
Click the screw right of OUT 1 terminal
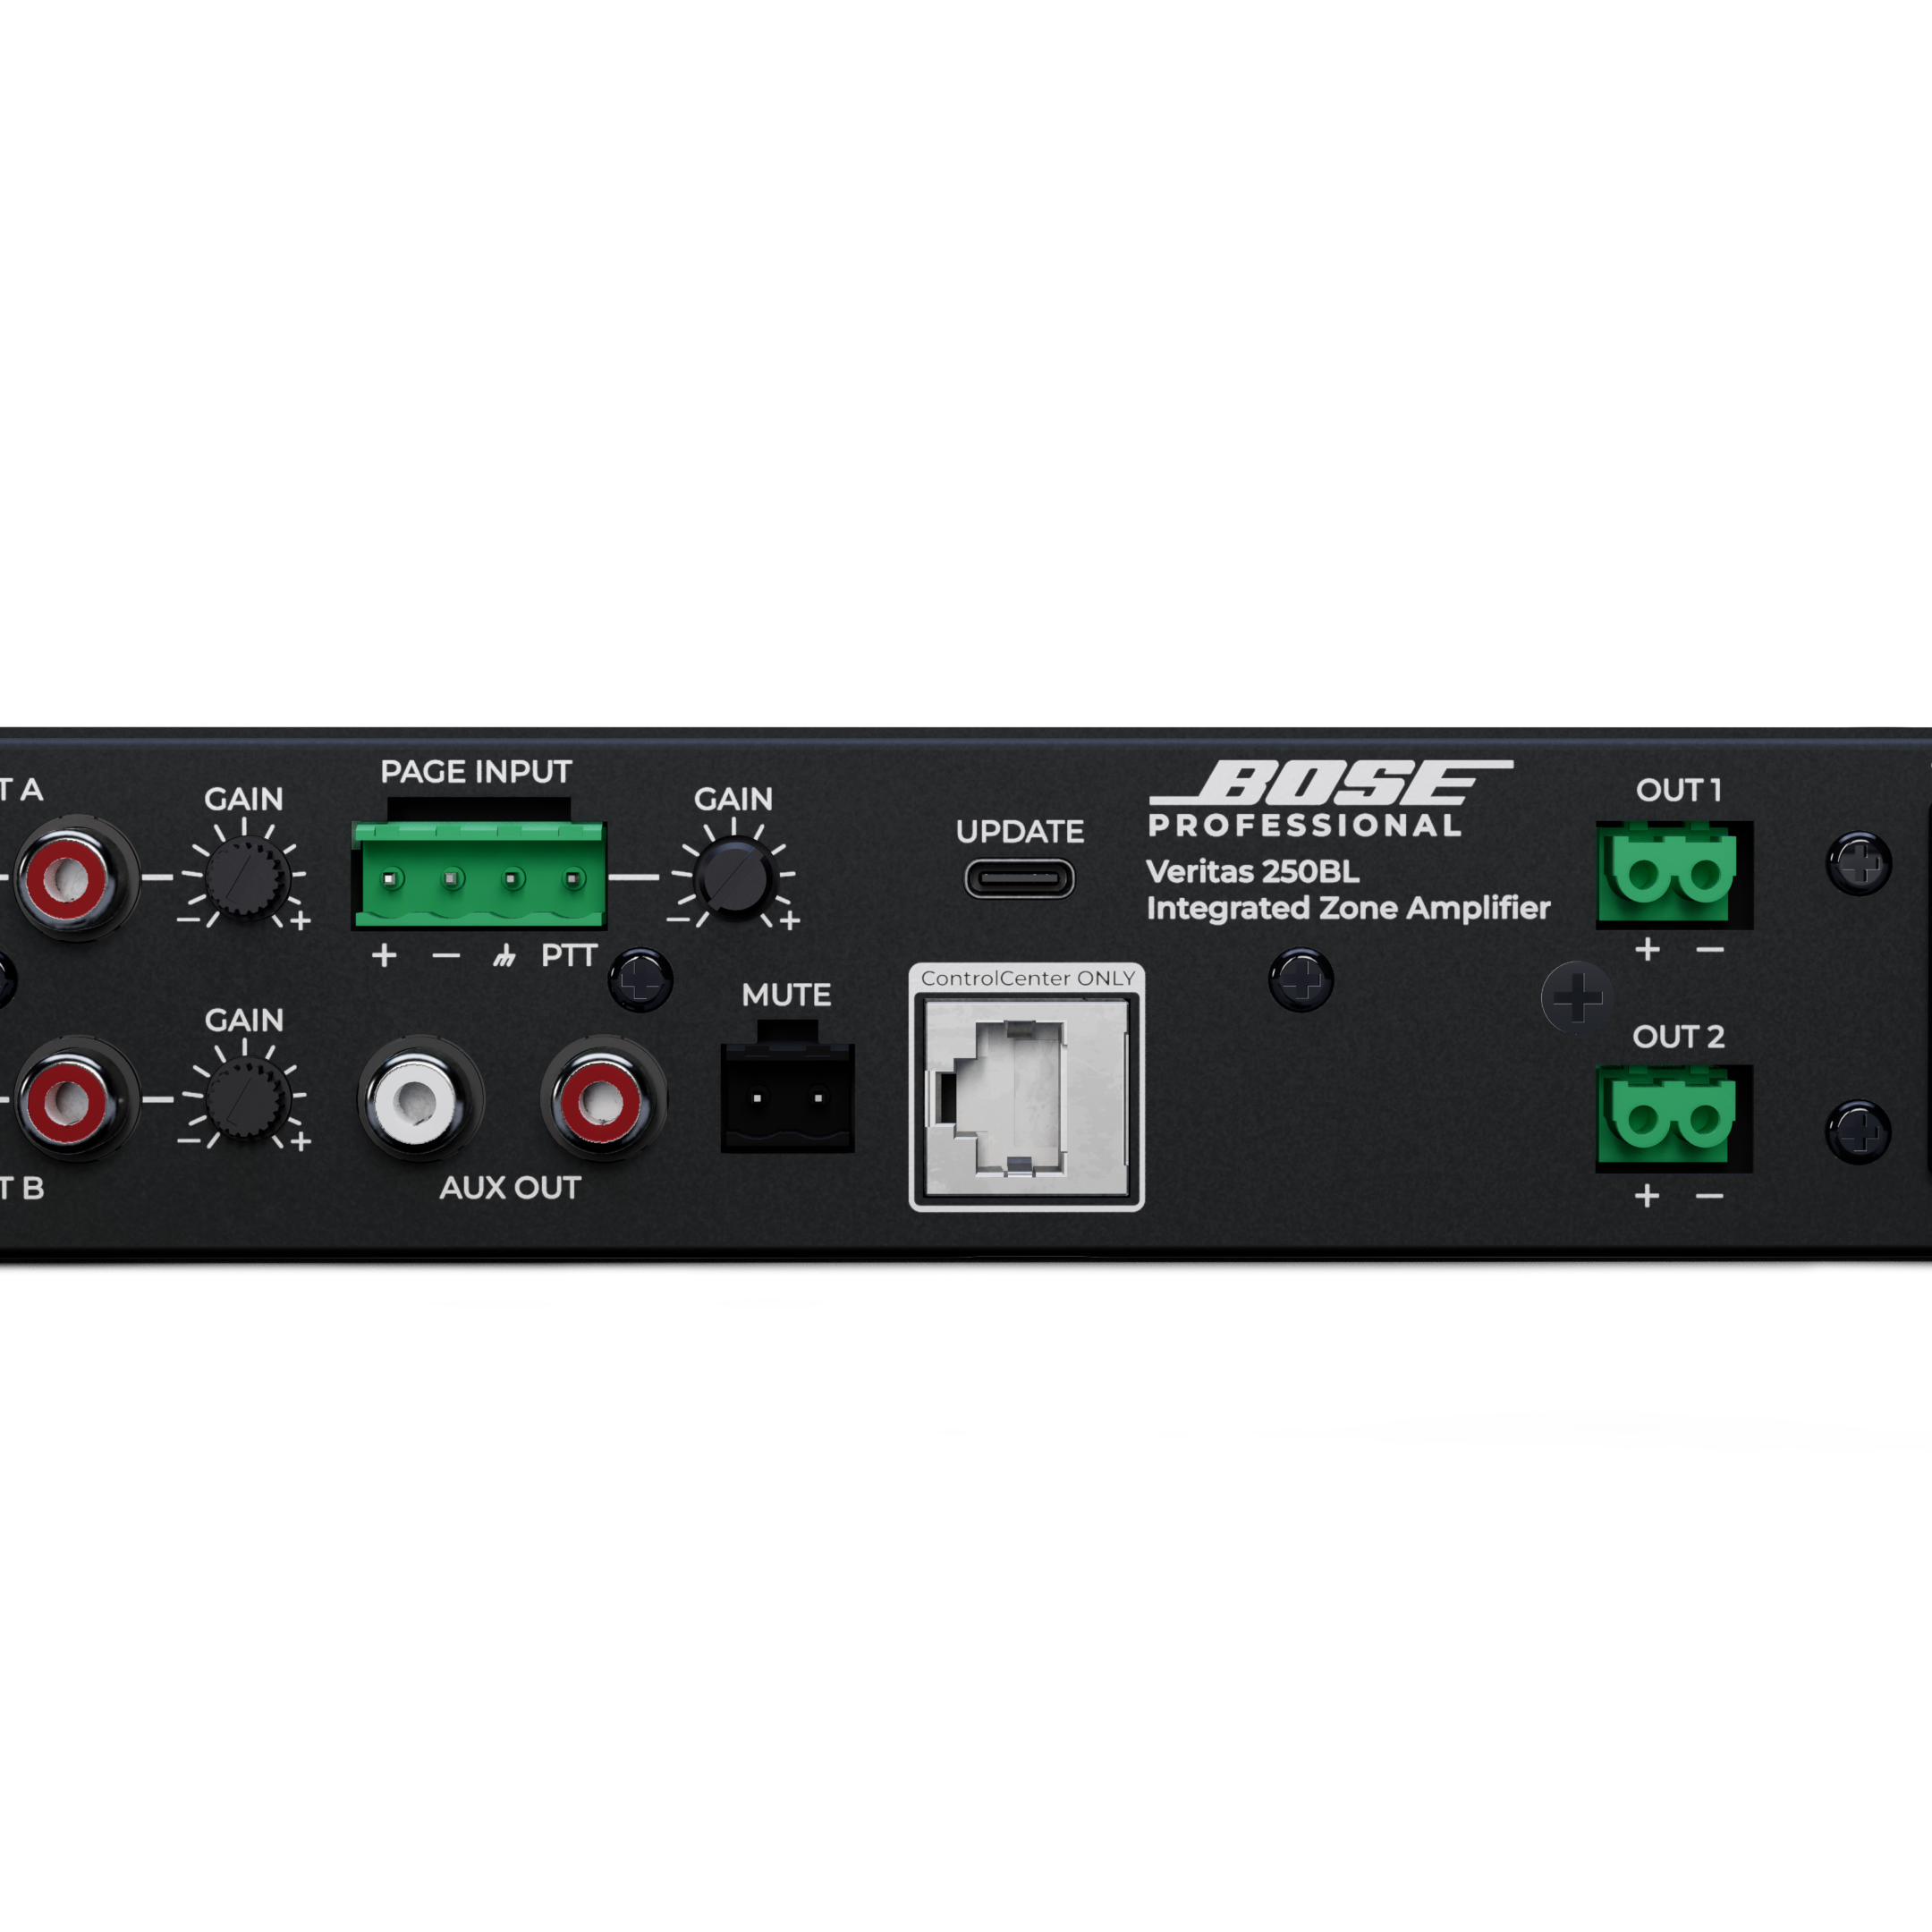[1859, 862]
